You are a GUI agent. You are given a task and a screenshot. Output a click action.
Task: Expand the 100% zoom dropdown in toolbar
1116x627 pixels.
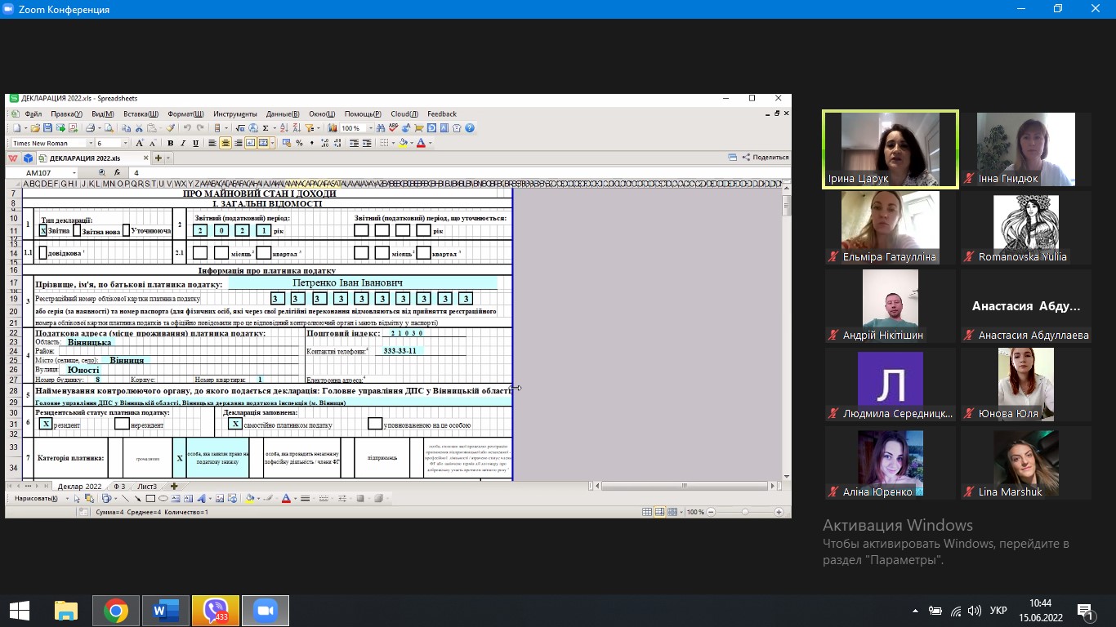pyautogui.click(x=369, y=128)
